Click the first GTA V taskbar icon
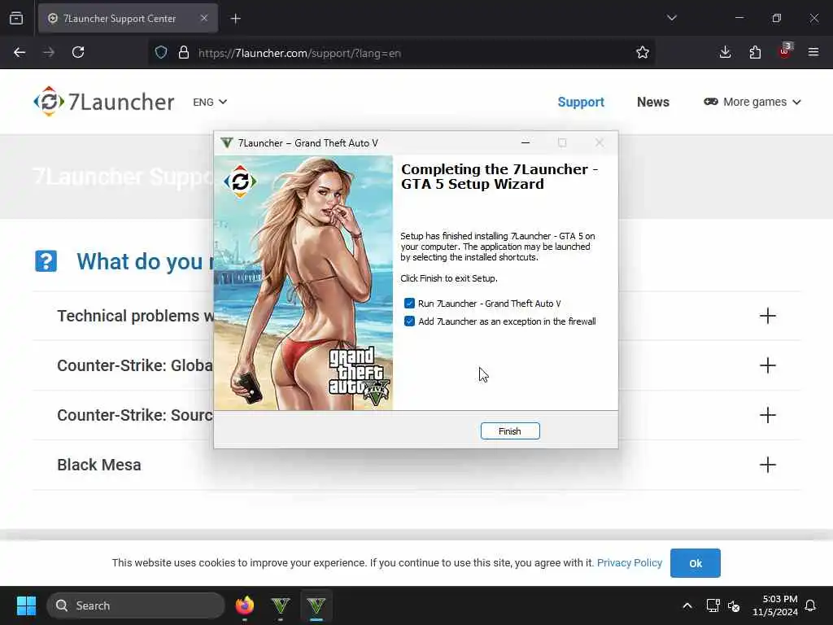833x625 pixels. [x=281, y=605]
